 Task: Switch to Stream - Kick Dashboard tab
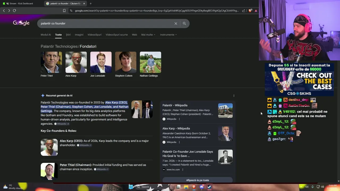click(x=21, y=3)
